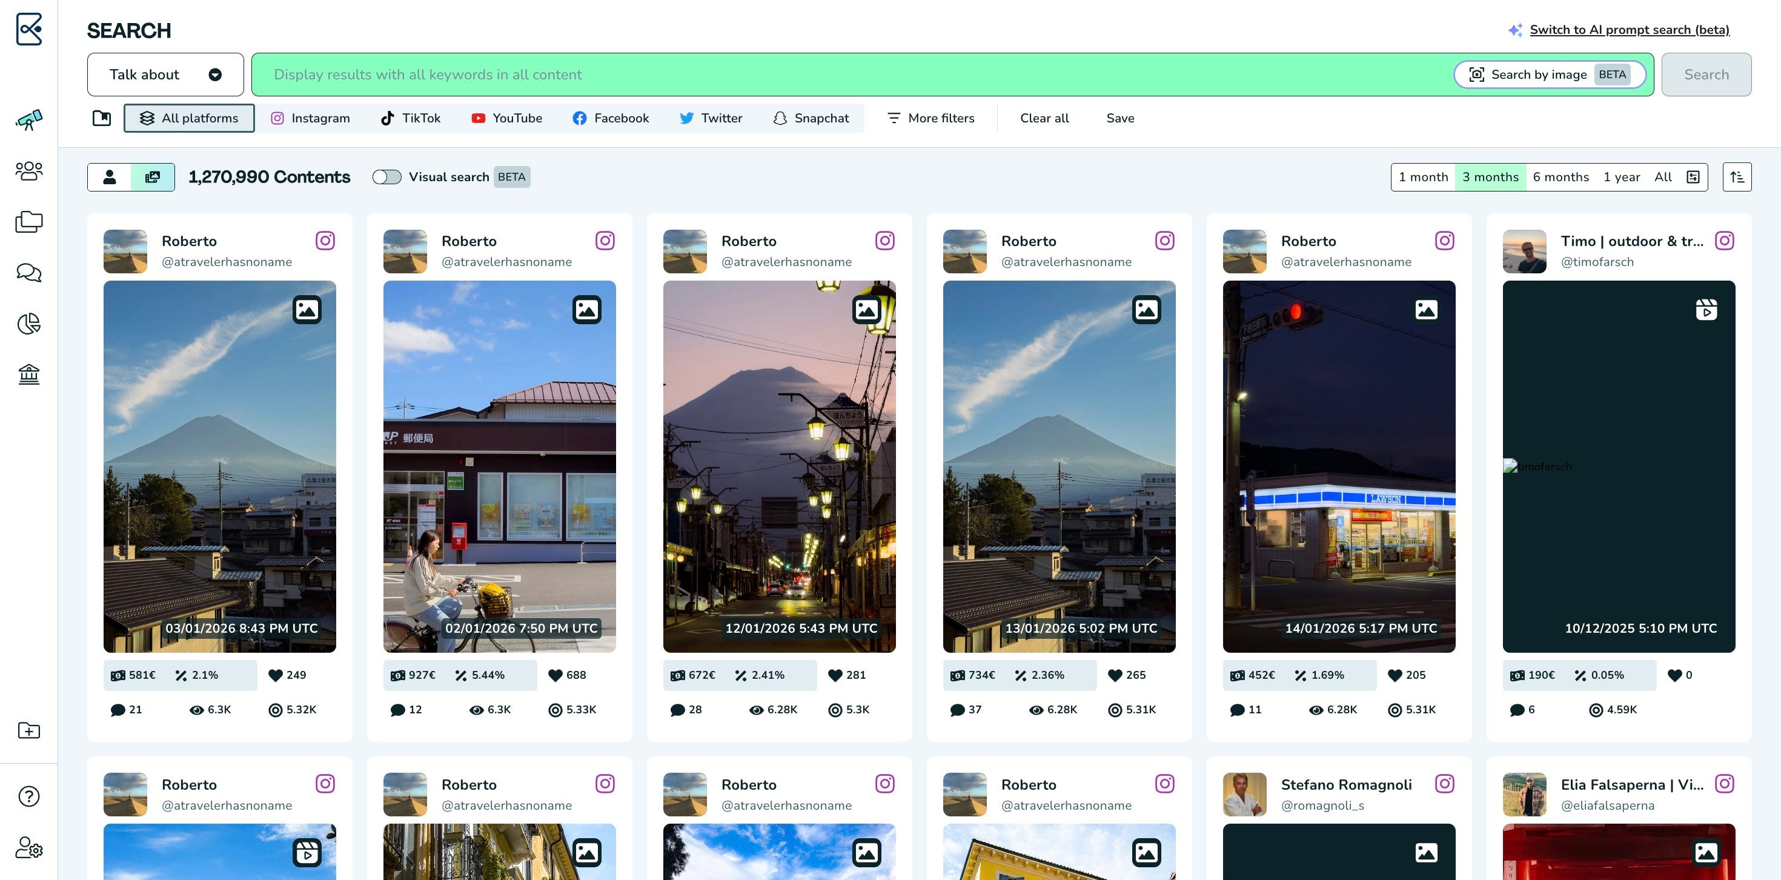Click the '@romagnoli_s' handle
1781x880 pixels.
coord(1322,805)
